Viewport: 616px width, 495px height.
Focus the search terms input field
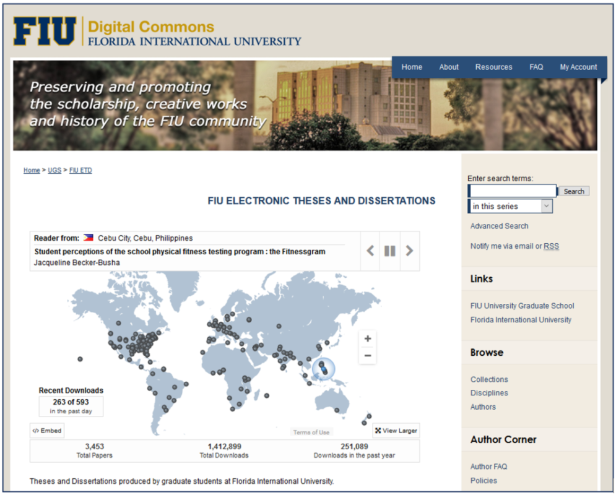(x=512, y=191)
